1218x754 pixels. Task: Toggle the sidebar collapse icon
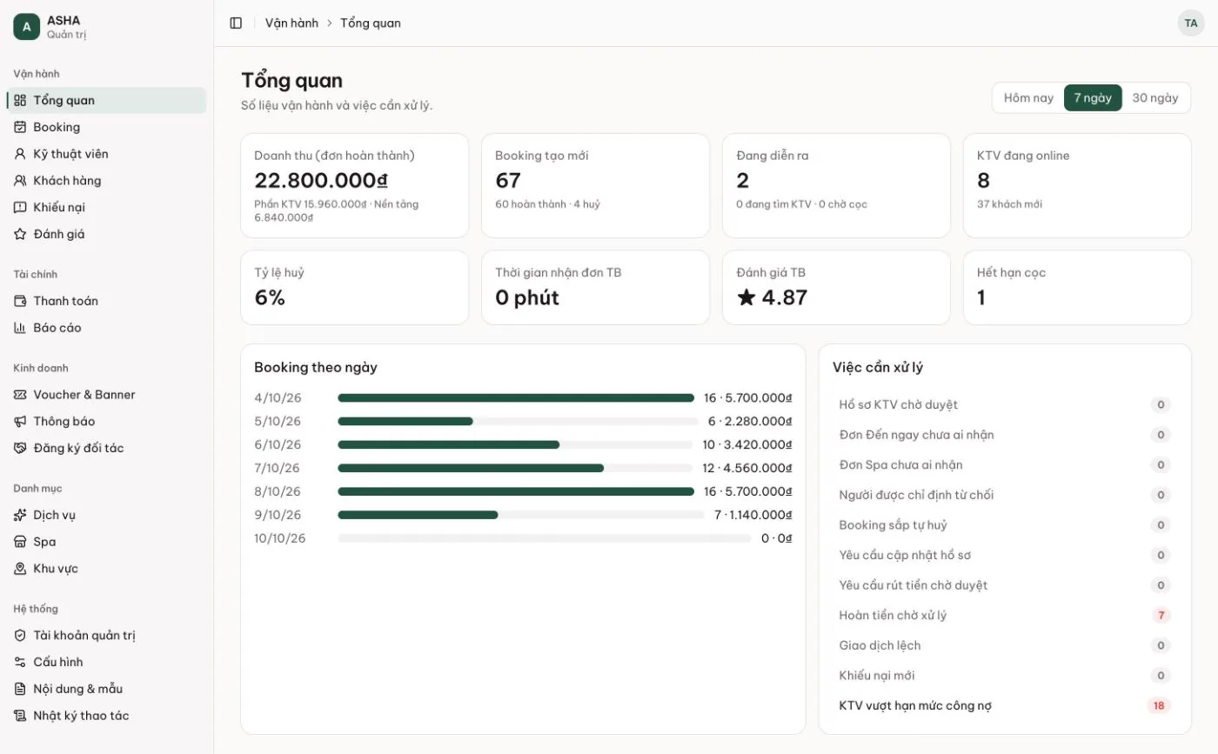coord(236,23)
